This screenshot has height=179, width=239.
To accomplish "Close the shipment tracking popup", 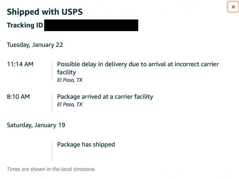I will 233,7.
